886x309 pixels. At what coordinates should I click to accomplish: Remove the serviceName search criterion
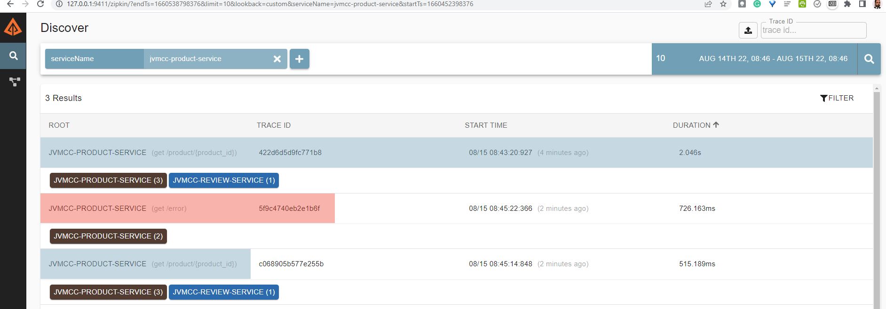click(x=277, y=59)
